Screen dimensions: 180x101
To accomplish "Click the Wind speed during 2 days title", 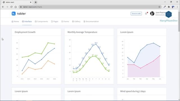I will [133, 91].
